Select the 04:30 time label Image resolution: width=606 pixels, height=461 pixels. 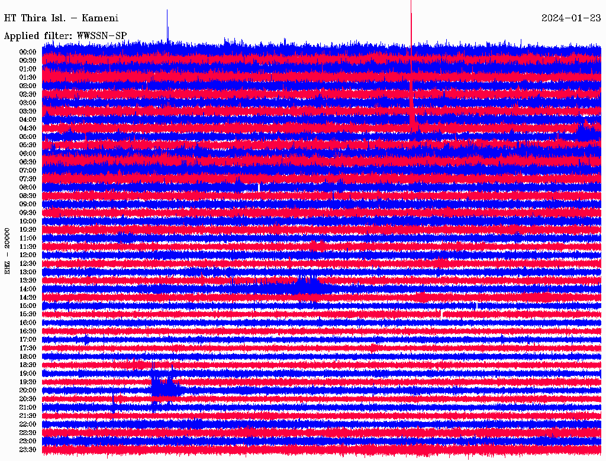pos(28,128)
